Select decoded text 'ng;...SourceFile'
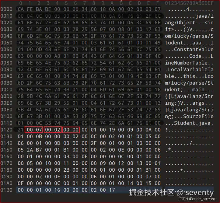This screenshot has height=203, width=220. click(189, 116)
